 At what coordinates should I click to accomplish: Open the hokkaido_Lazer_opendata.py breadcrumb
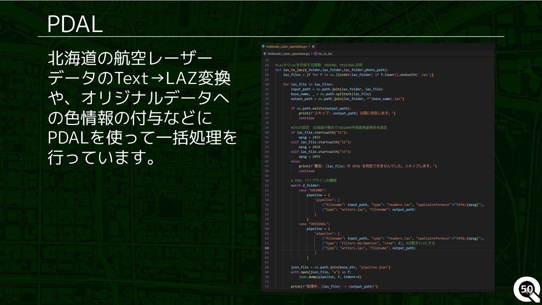coord(288,54)
